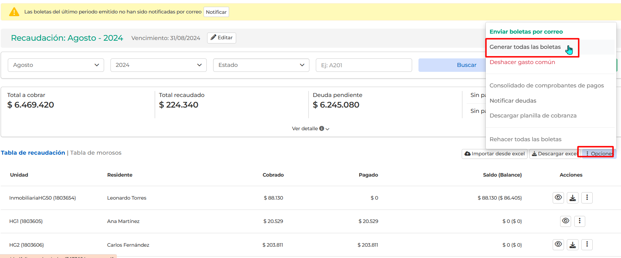Click the unit search field Ej: A201
Viewport: 621px width, 258px height.
click(364, 65)
